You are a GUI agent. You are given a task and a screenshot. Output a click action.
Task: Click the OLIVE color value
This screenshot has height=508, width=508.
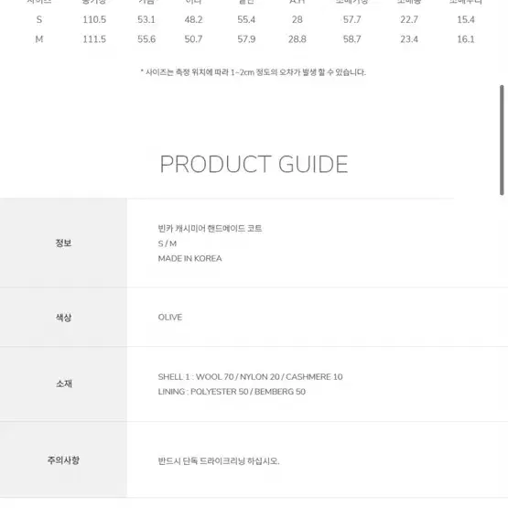pos(170,318)
